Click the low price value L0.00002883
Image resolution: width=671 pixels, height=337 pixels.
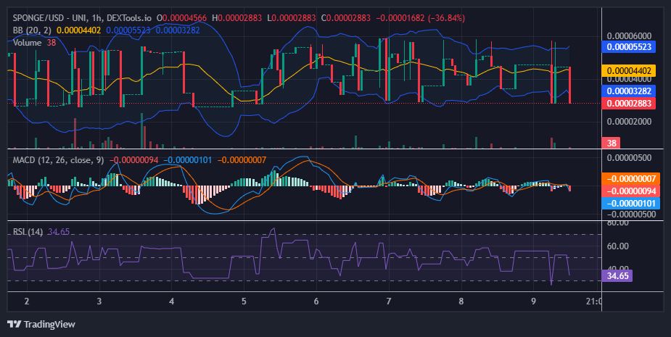[x=291, y=18]
